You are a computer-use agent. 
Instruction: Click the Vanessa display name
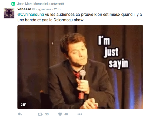pos(24,9)
